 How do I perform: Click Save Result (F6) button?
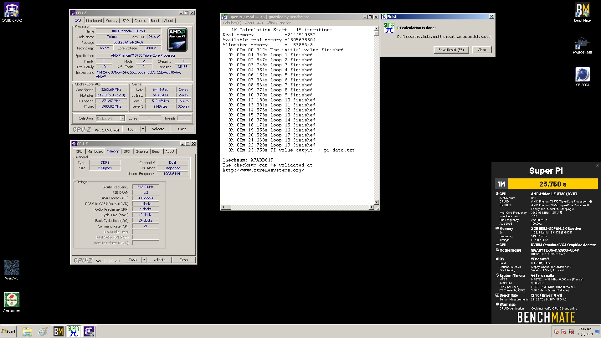(x=451, y=50)
